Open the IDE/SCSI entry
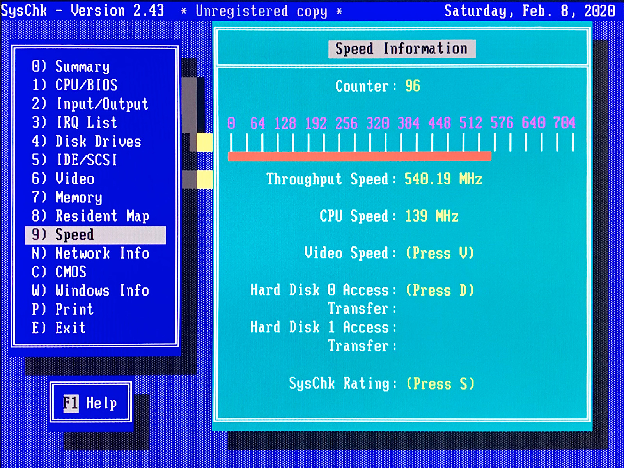The image size is (624, 468). tap(74, 160)
